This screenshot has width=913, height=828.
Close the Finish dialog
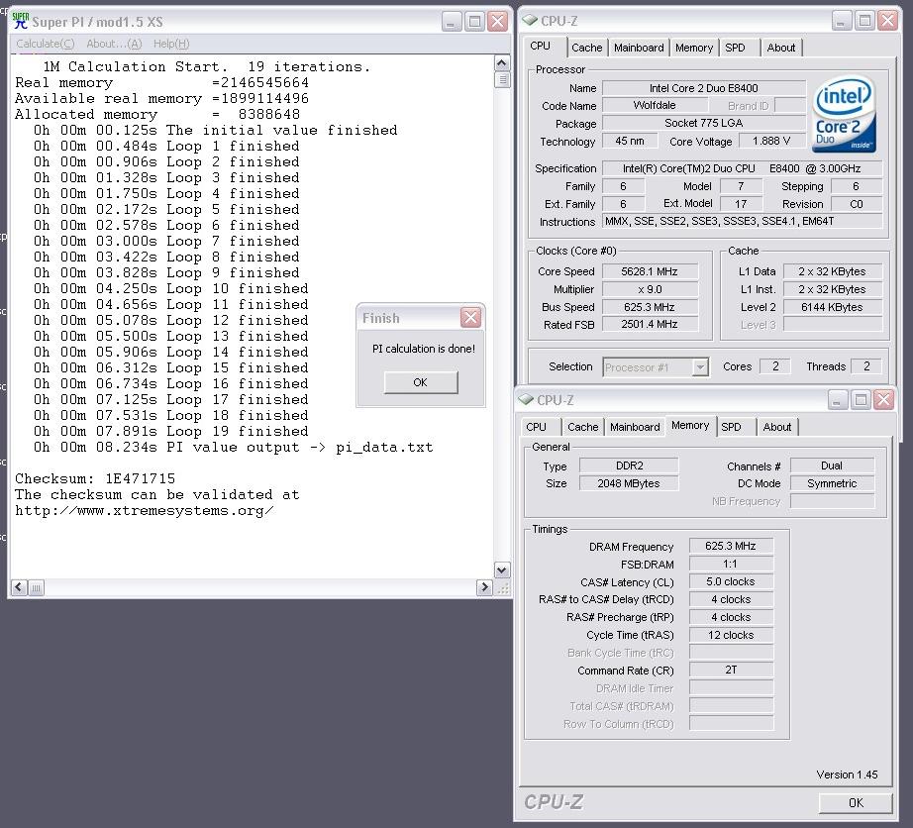pyautogui.click(x=470, y=318)
